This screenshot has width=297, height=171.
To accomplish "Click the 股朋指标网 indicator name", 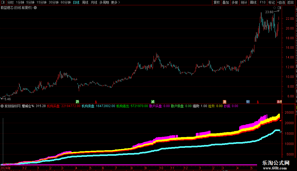I will [13, 106].
